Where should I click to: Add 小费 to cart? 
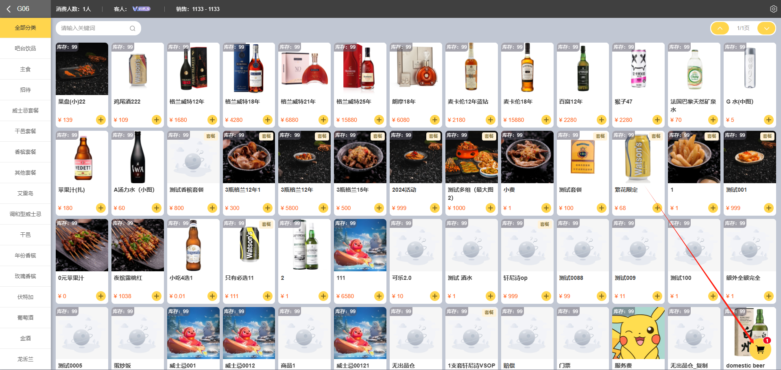click(x=546, y=208)
